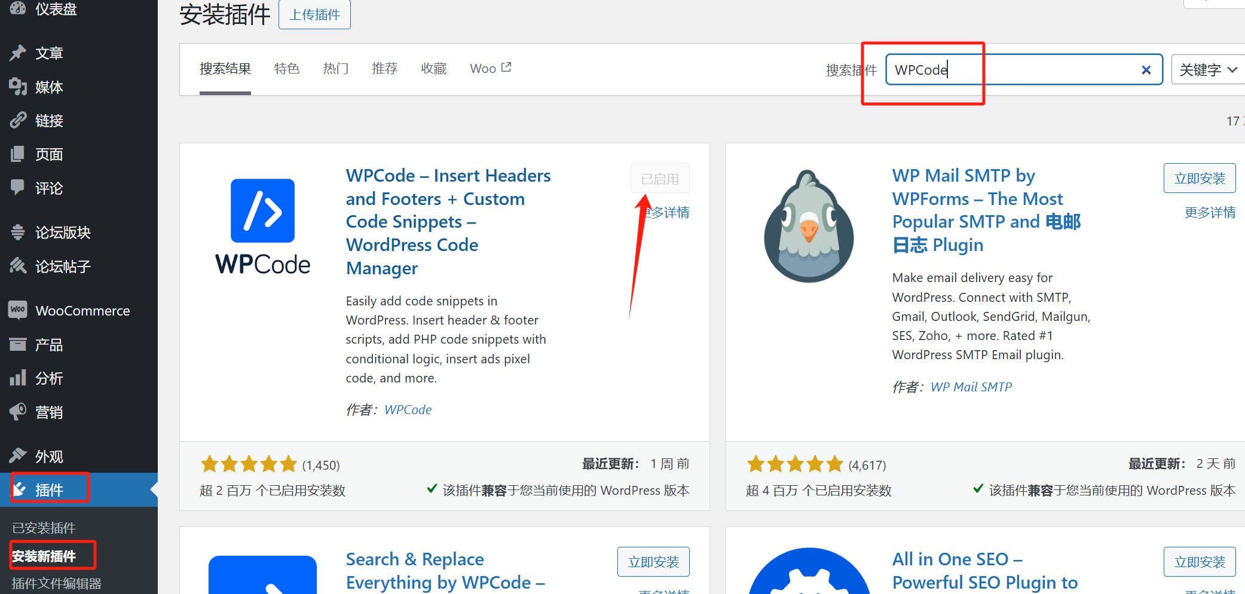Click the pages icon beside 页面
This screenshot has width=1245, height=594.
pos(18,154)
